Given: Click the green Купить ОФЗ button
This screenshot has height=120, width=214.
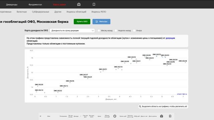Looking at the screenshot, I should pos(82,22).
